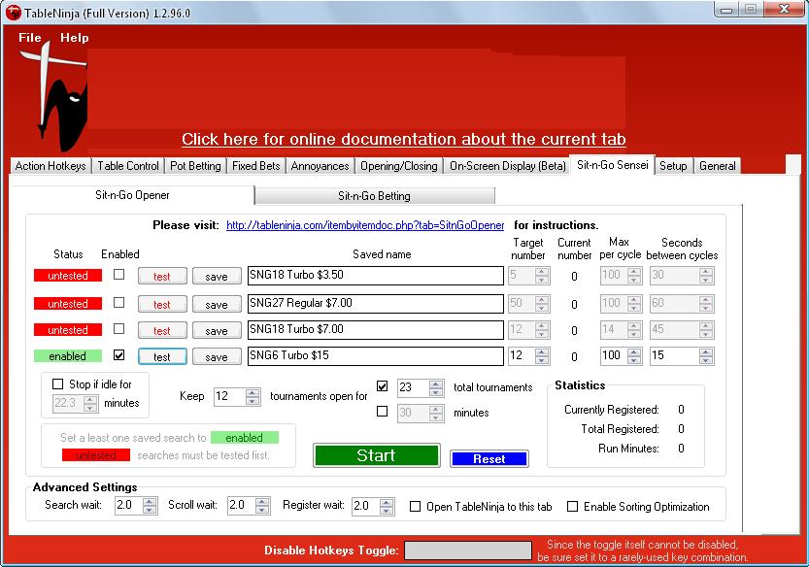Enable the SNG18 Turbo $7.00 search checkbox
The width and height of the screenshot is (809, 567).
[119, 328]
